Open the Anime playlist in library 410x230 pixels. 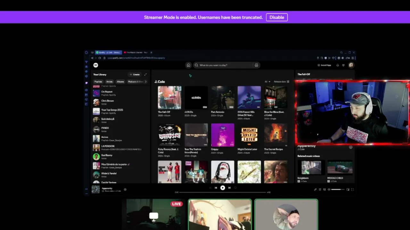(x=120, y=138)
